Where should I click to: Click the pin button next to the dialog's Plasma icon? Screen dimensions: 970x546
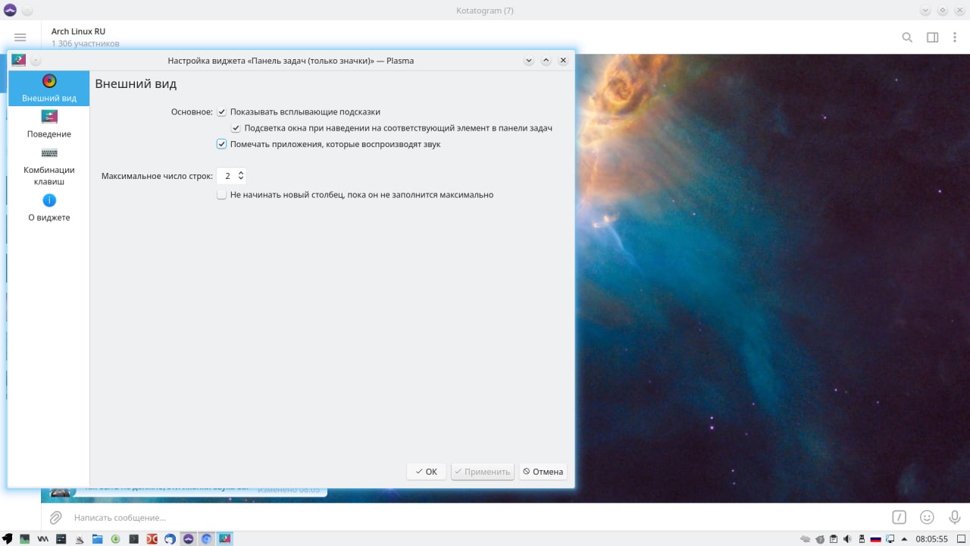tap(36, 61)
